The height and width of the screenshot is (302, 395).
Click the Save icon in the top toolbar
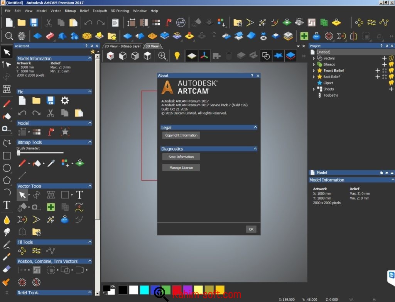[34, 22]
